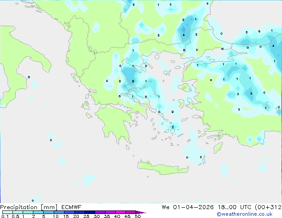Click the '(00+312' forecast offset text
Viewport: 282px width, 218px height.
[268, 207]
